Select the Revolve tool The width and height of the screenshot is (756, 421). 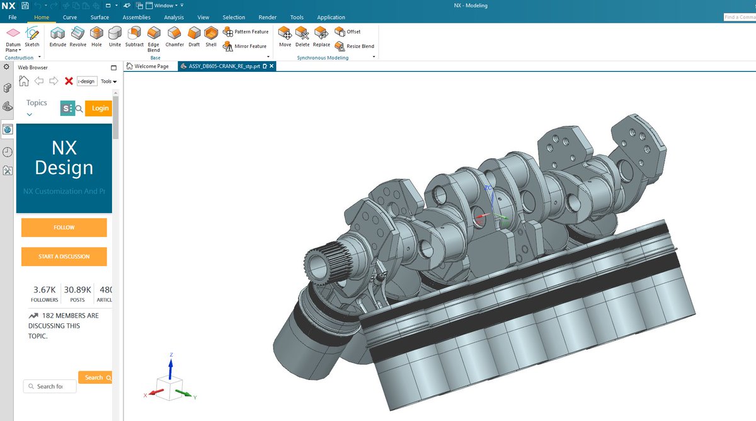77,36
